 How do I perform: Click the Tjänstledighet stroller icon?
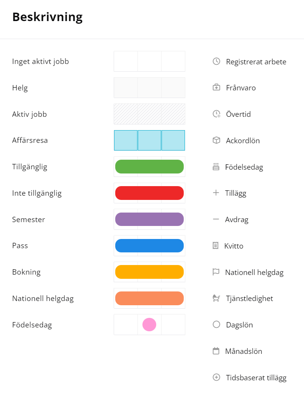(x=216, y=298)
